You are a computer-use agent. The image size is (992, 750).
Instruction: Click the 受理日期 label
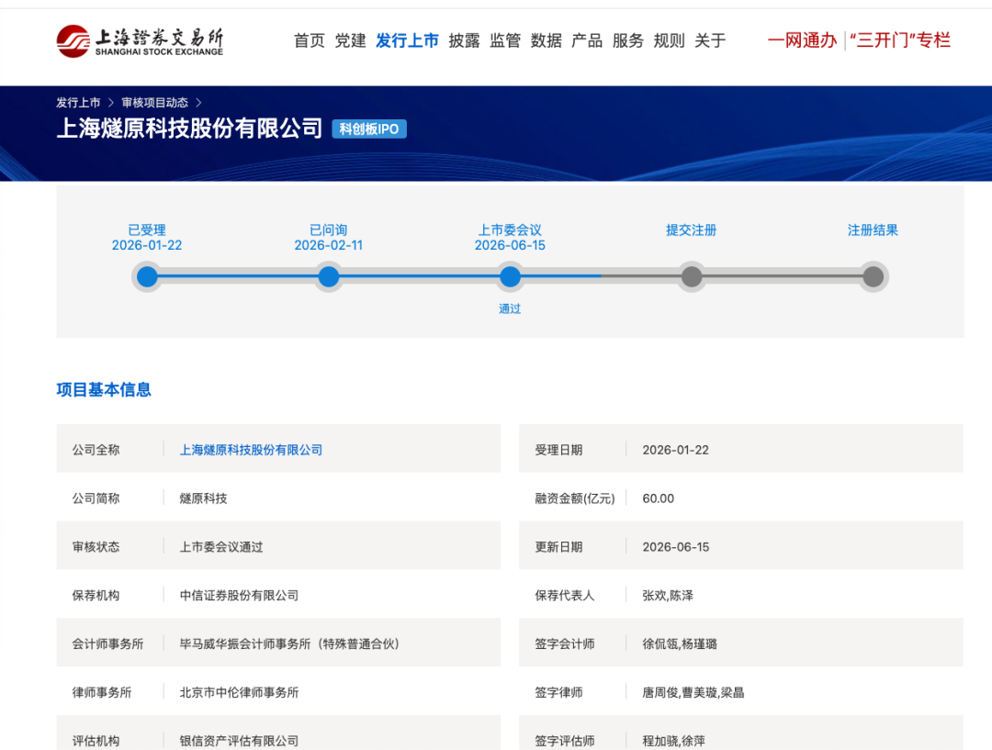tap(558, 450)
